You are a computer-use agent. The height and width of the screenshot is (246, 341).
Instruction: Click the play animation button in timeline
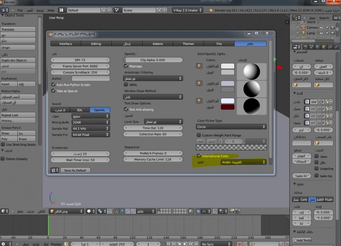point(184,244)
